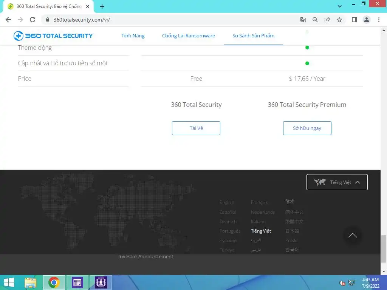Click the forward navigation arrow

coord(20,20)
